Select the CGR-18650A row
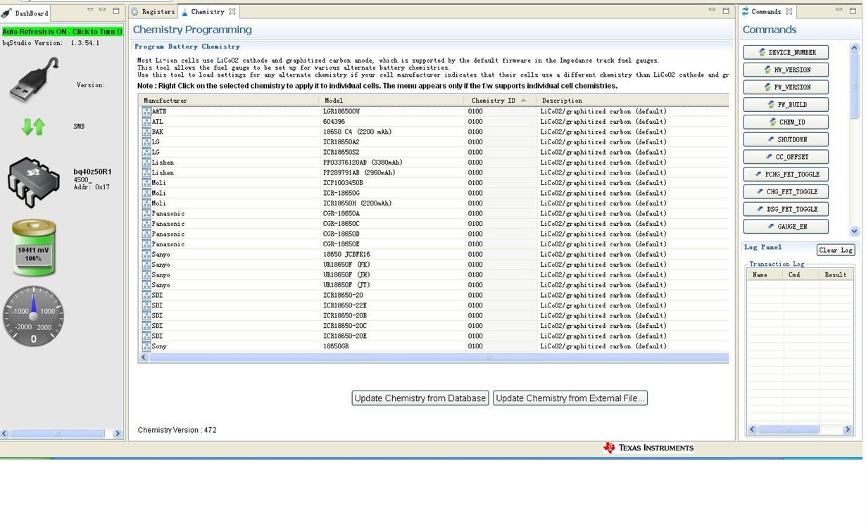 click(x=434, y=213)
